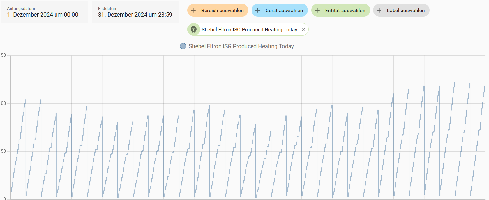This screenshot has height=200, width=489.
Task: Click the heat pump icon in entity chip
Action: (x=193, y=30)
